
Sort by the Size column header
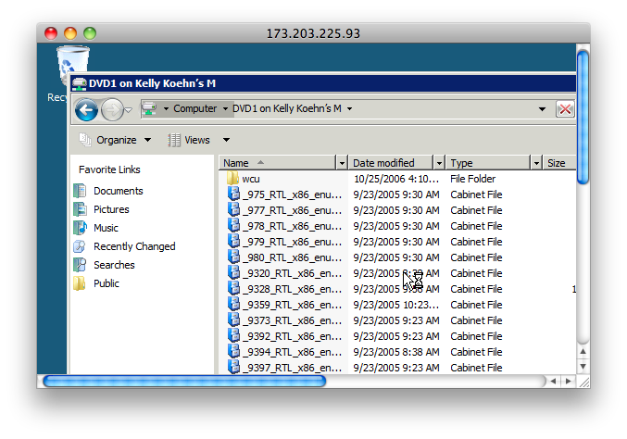click(559, 163)
